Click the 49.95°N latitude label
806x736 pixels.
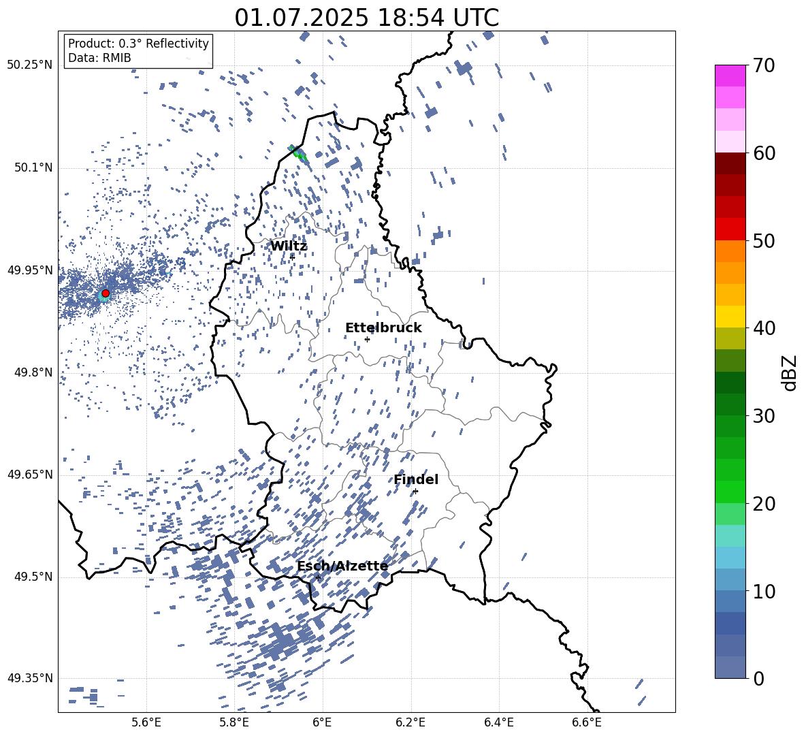click(x=30, y=270)
